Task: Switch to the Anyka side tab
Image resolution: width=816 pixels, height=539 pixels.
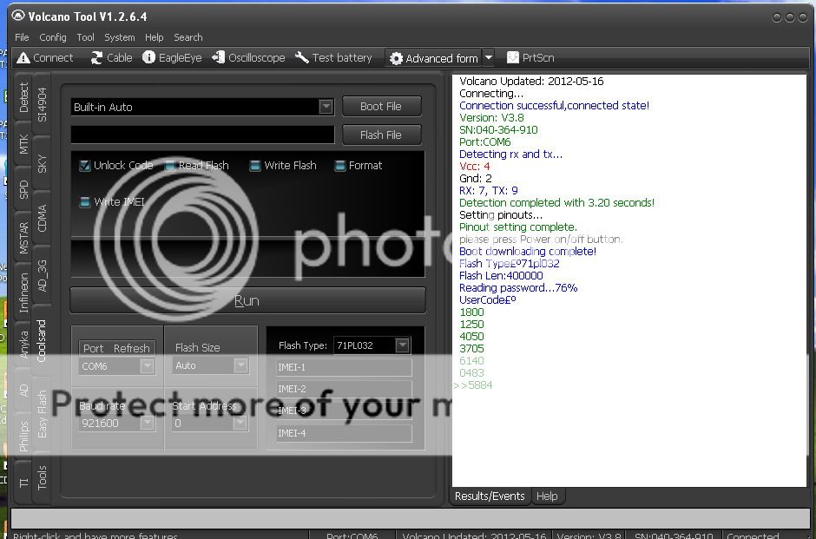Action: pyautogui.click(x=23, y=344)
